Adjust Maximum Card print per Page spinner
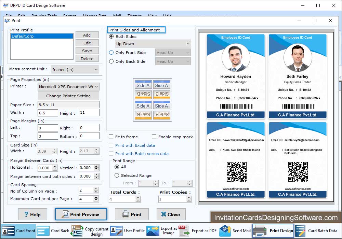The image size is (342, 239). [x=96, y=198]
